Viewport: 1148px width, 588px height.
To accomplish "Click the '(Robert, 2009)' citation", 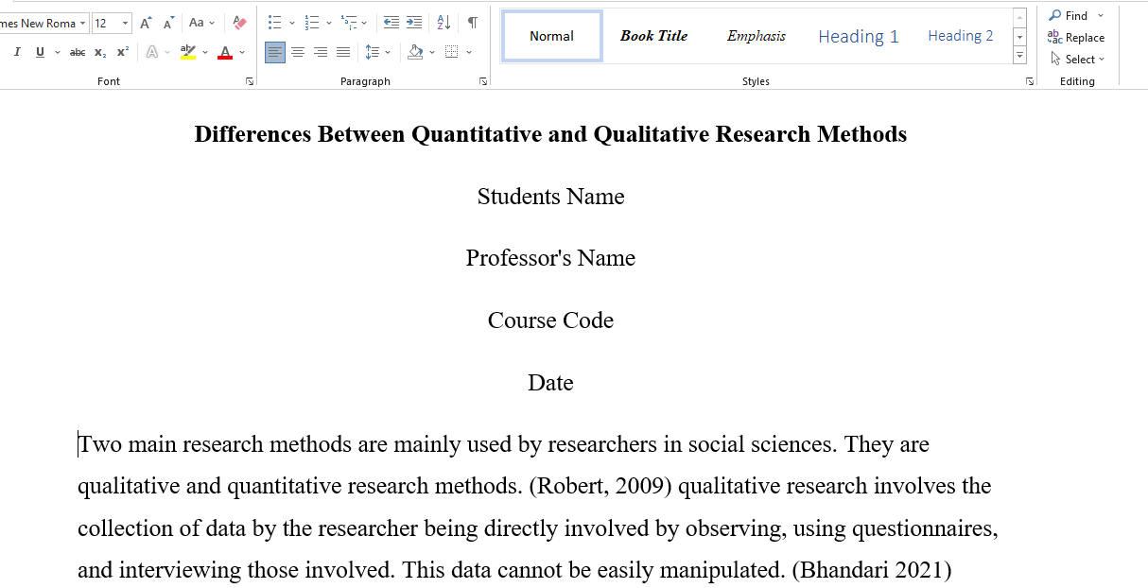I will [x=600, y=486].
